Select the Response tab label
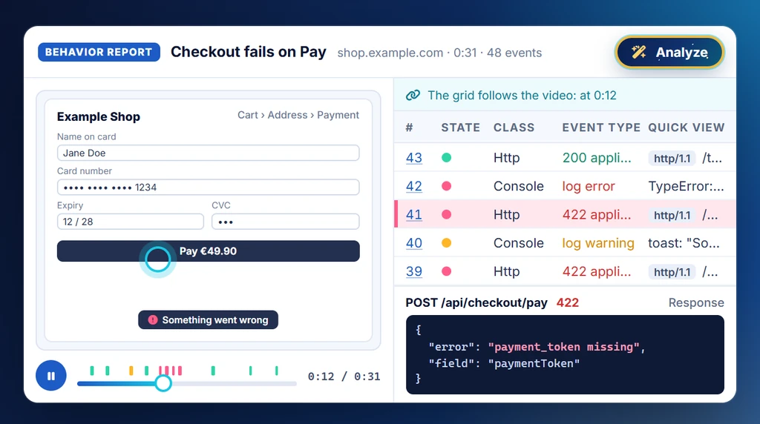 (x=696, y=303)
